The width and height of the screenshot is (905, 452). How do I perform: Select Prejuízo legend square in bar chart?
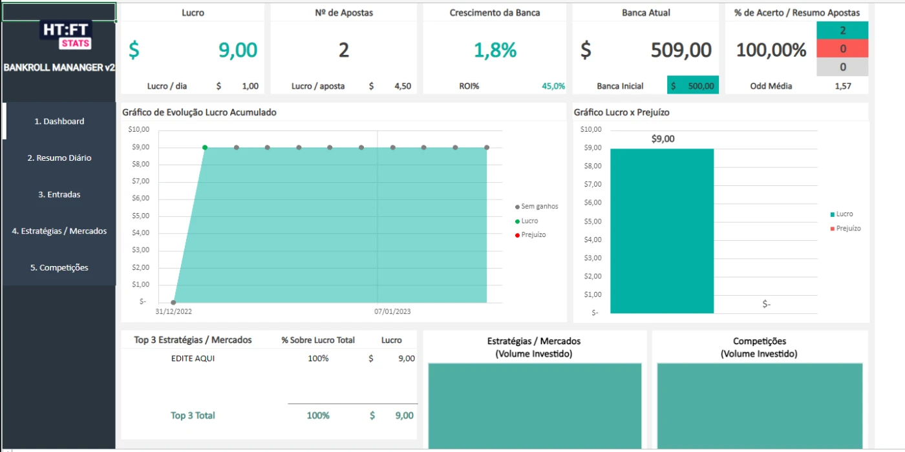(x=832, y=229)
